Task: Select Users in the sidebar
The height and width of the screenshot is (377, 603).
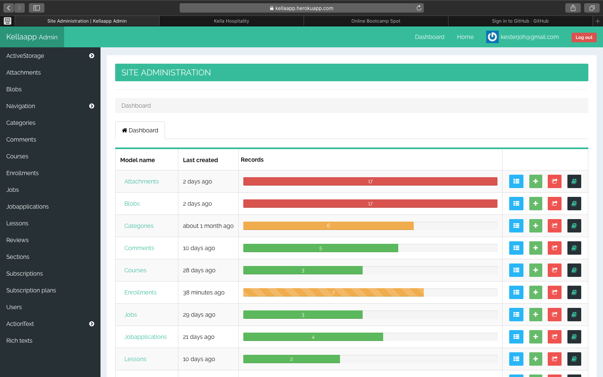Action: pos(14,307)
